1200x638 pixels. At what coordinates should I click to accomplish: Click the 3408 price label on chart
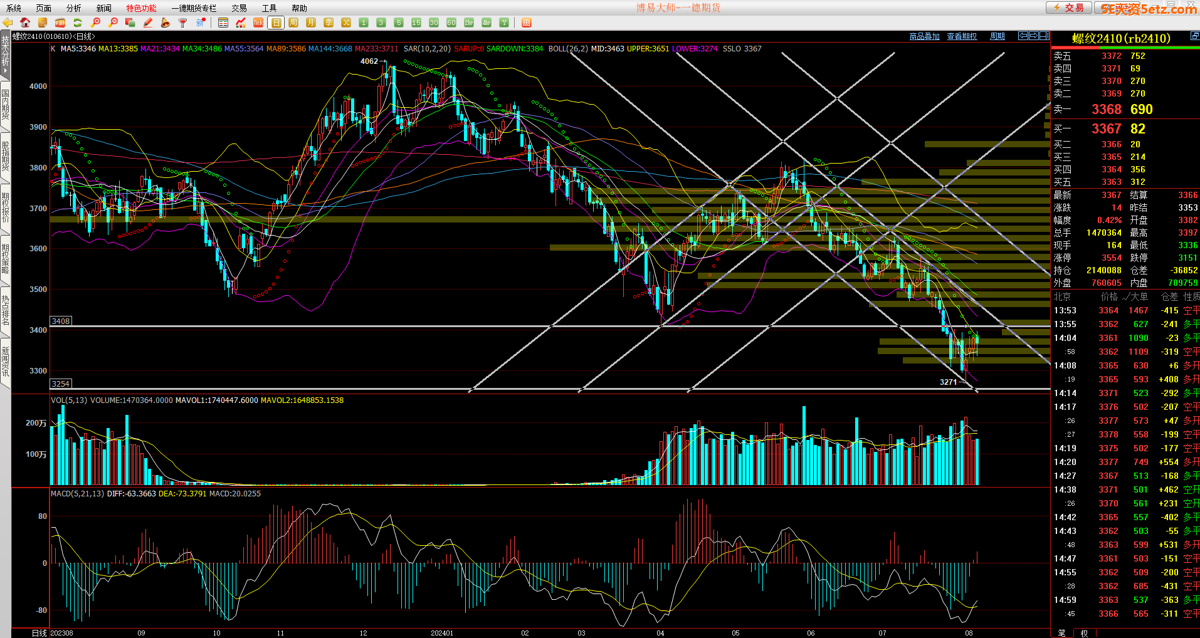pyautogui.click(x=61, y=321)
